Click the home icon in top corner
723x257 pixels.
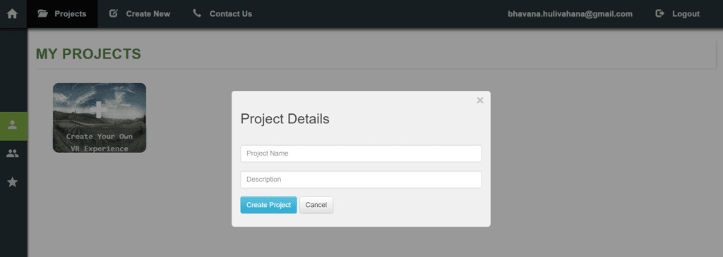coord(13,14)
